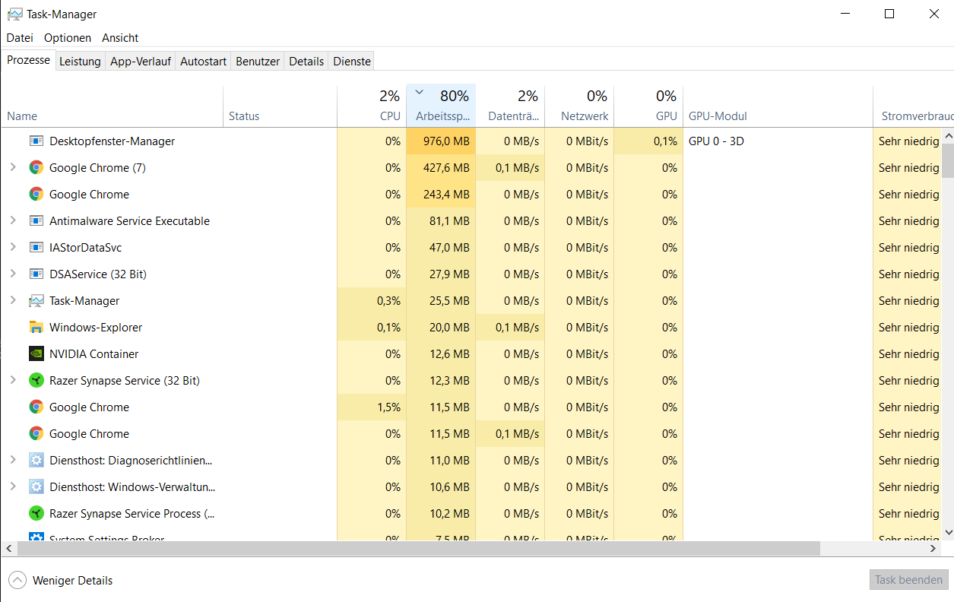
Task: Click the vertical scroll down arrow
Action: point(947,534)
